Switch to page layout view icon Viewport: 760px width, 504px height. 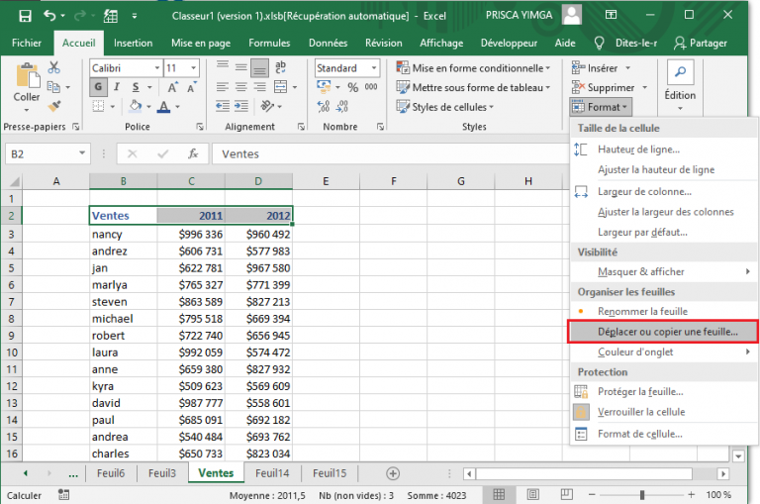(x=532, y=495)
